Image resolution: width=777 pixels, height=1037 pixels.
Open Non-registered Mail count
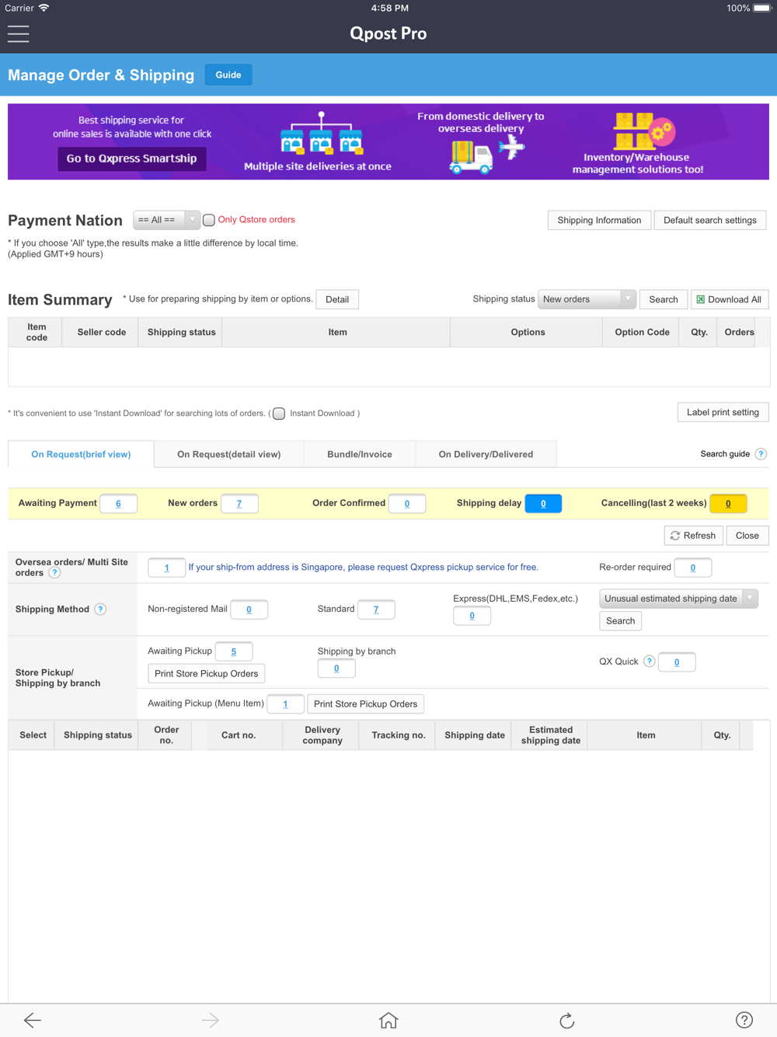coord(249,609)
